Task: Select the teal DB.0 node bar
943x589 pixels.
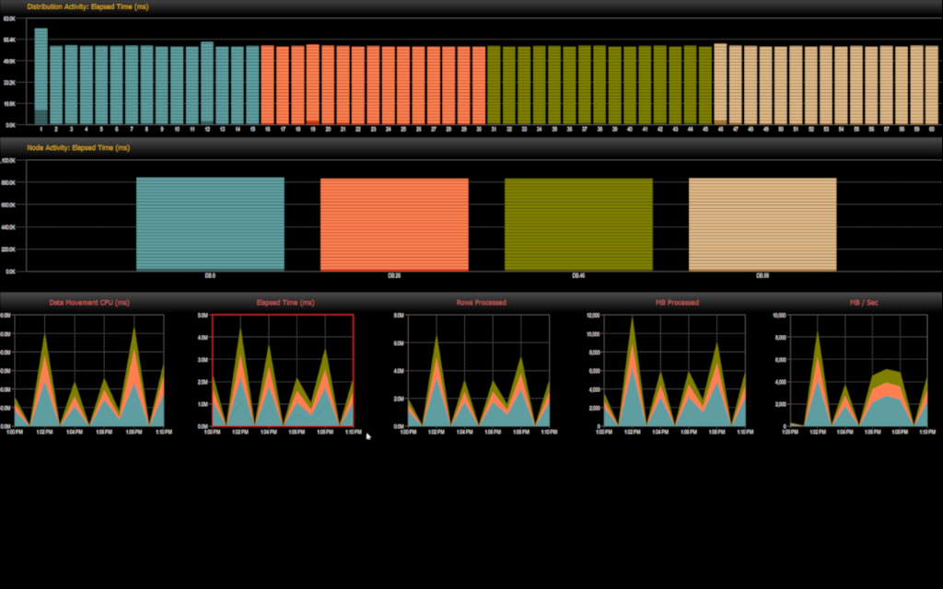Action: (210, 224)
